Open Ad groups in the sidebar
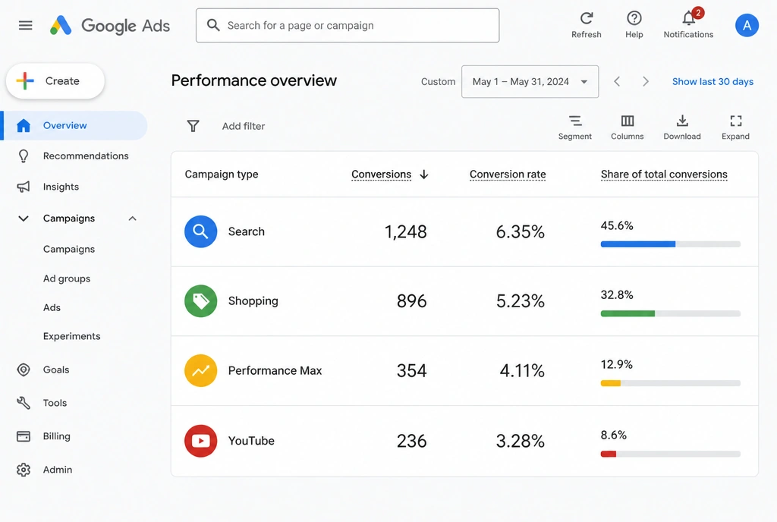777x522 pixels. pyautogui.click(x=67, y=278)
